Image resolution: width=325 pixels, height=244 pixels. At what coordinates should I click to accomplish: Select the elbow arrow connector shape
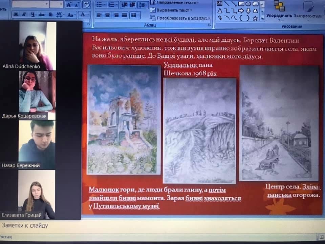pos(234,11)
